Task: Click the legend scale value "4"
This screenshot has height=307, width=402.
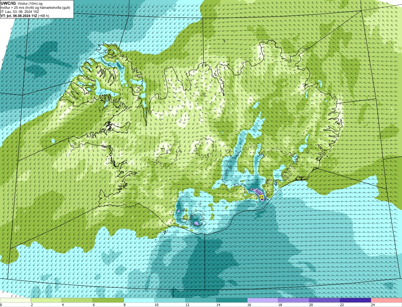Action: [x=62, y=305]
